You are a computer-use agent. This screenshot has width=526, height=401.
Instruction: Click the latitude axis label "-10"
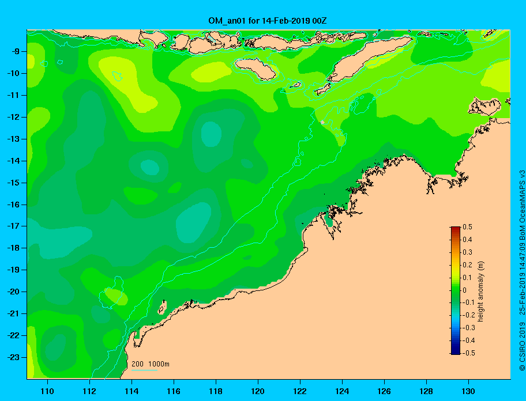pyautogui.click(x=13, y=73)
